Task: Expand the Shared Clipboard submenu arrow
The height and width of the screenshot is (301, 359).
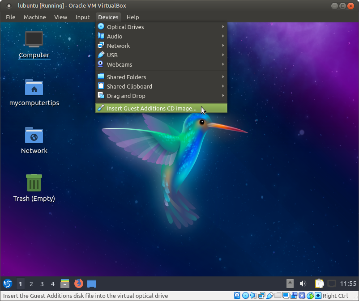Action: tap(223, 86)
